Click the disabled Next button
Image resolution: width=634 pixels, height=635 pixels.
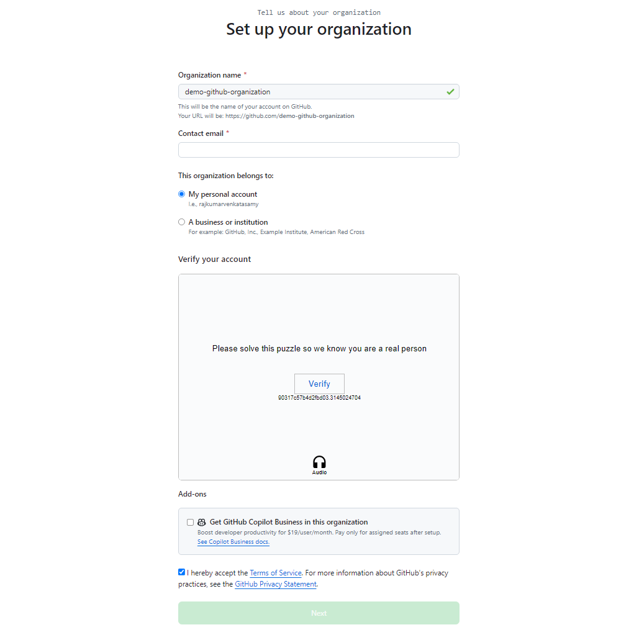(x=319, y=613)
